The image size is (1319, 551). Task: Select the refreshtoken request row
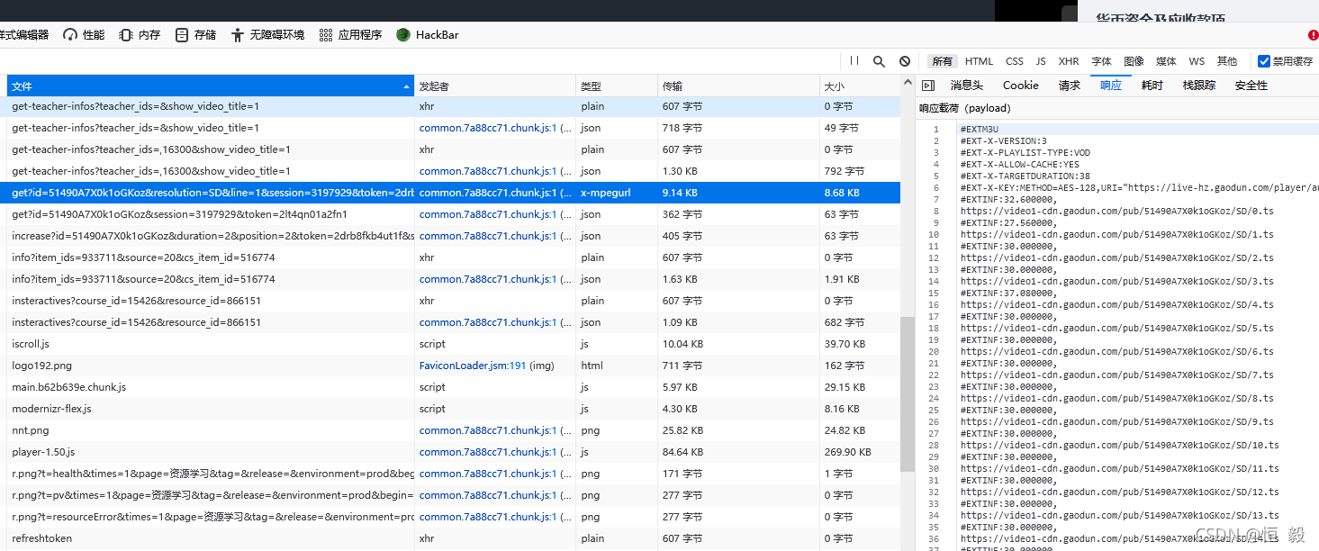click(454, 538)
